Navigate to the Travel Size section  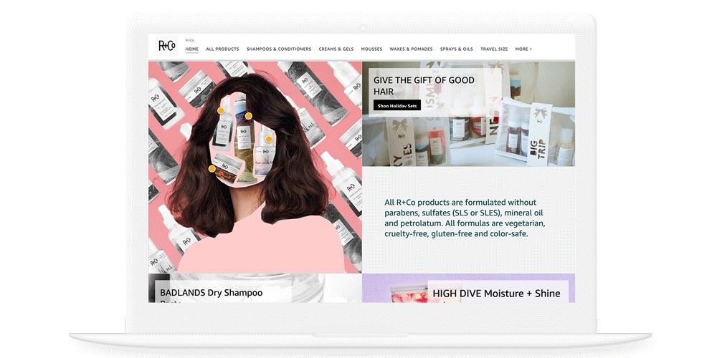coord(494,49)
